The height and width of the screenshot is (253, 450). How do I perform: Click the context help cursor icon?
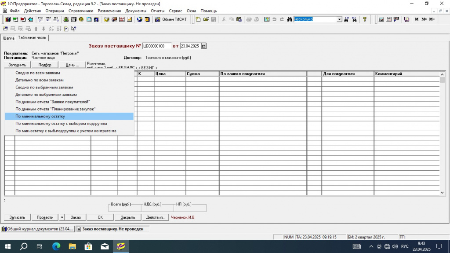pos(74,29)
